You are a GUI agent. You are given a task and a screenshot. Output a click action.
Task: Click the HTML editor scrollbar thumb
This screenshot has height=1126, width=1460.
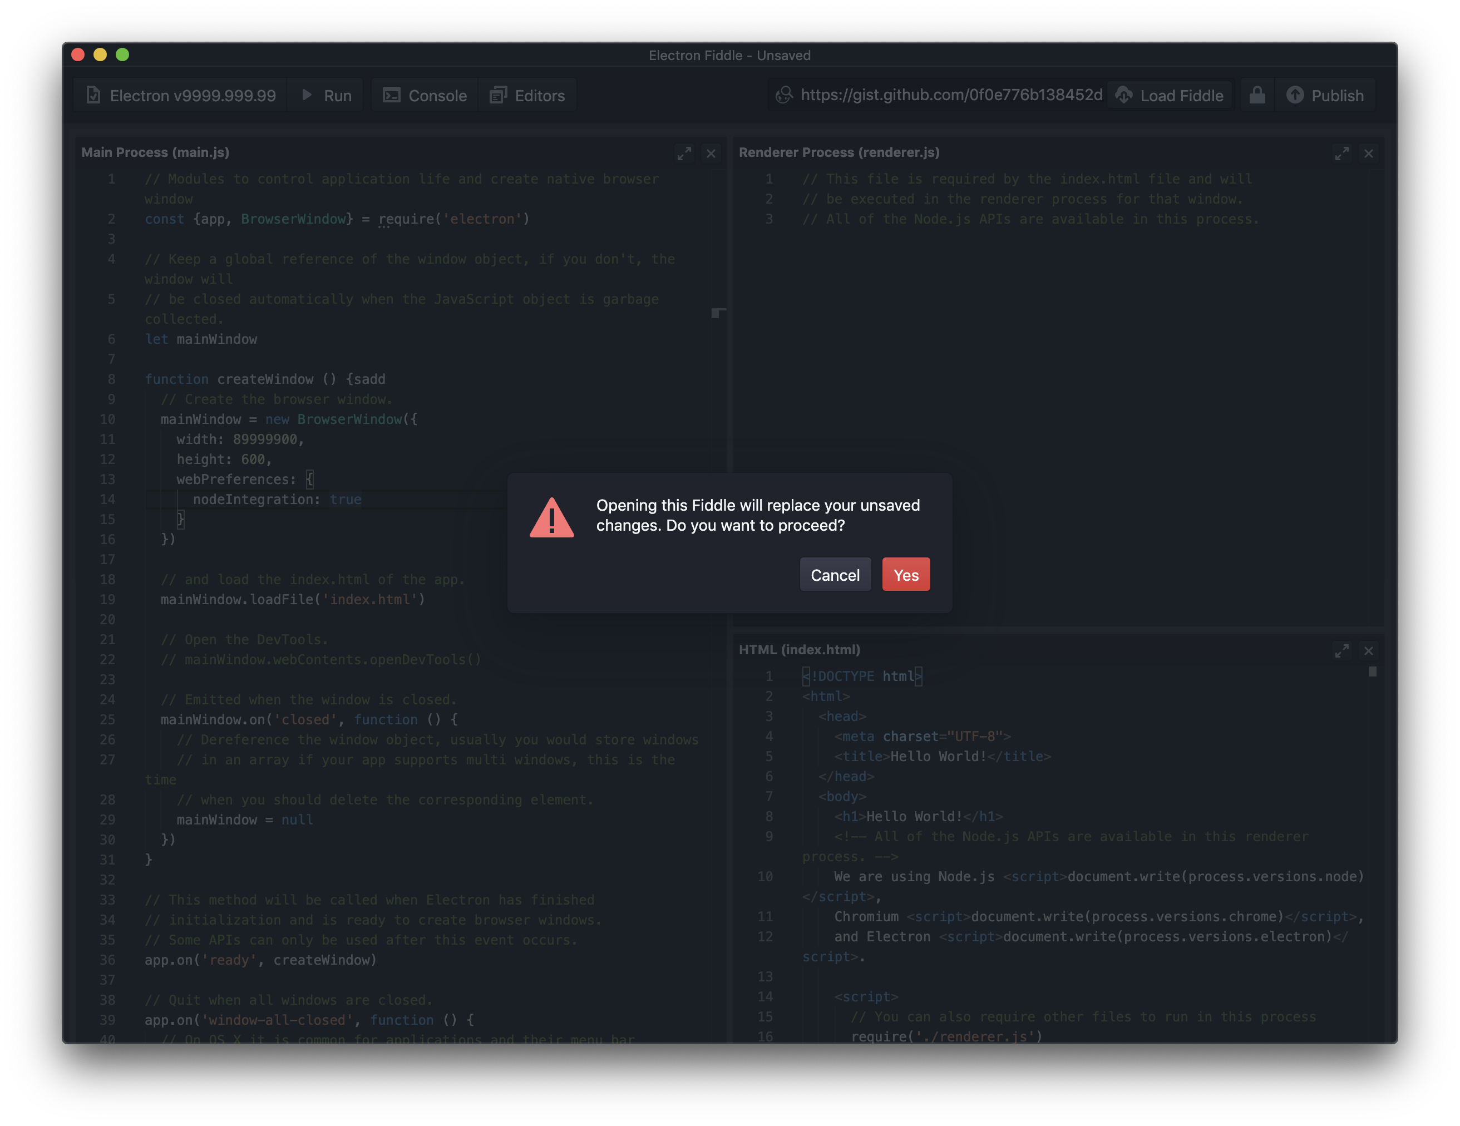pyautogui.click(x=1373, y=671)
